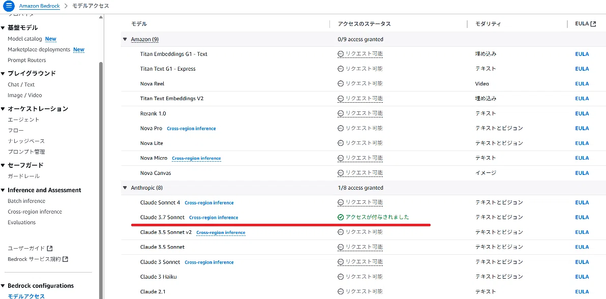Open EULA link for Claude 3.7 Sonnet
606x299 pixels.
point(582,217)
